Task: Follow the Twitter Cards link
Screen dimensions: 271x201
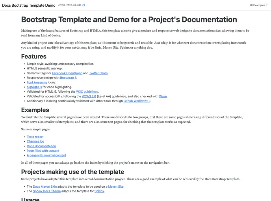Action: click(98, 73)
